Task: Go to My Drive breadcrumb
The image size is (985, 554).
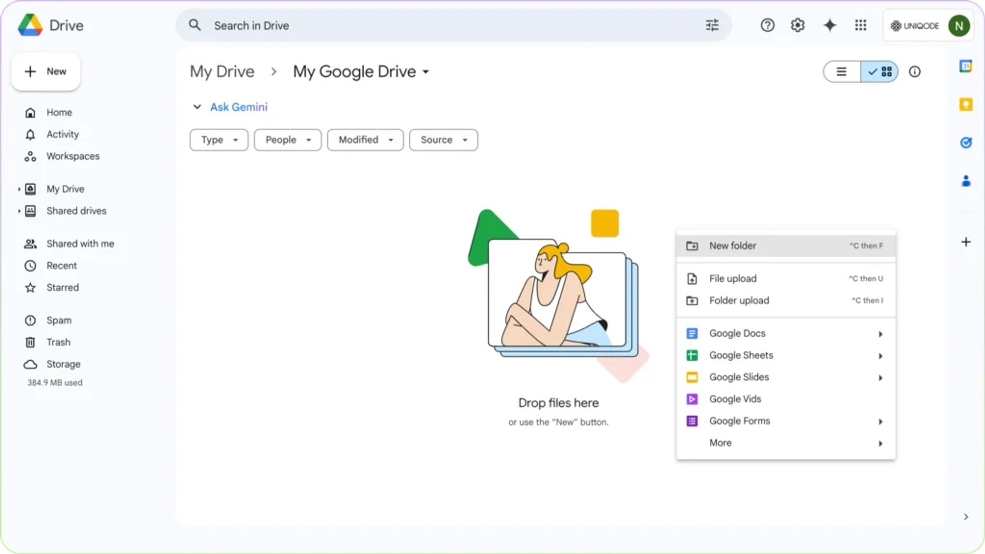Action: coord(222,72)
